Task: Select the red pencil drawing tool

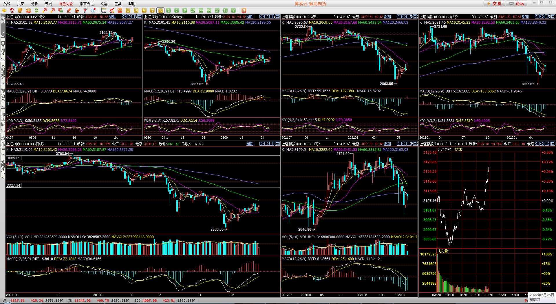Action: point(69,10)
